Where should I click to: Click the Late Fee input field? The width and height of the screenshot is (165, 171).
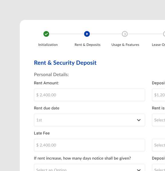pyautogui.click(x=89, y=145)
